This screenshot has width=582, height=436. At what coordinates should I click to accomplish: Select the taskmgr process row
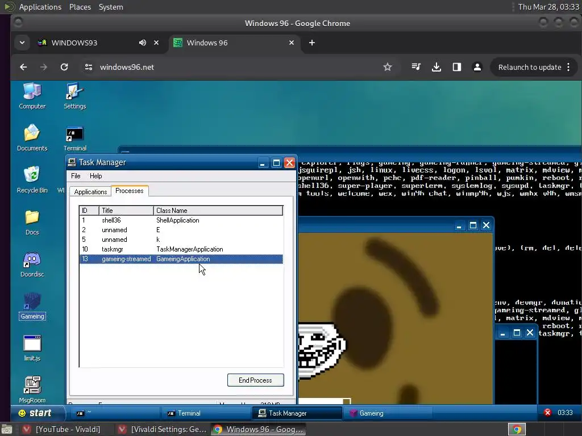(181, 249)
